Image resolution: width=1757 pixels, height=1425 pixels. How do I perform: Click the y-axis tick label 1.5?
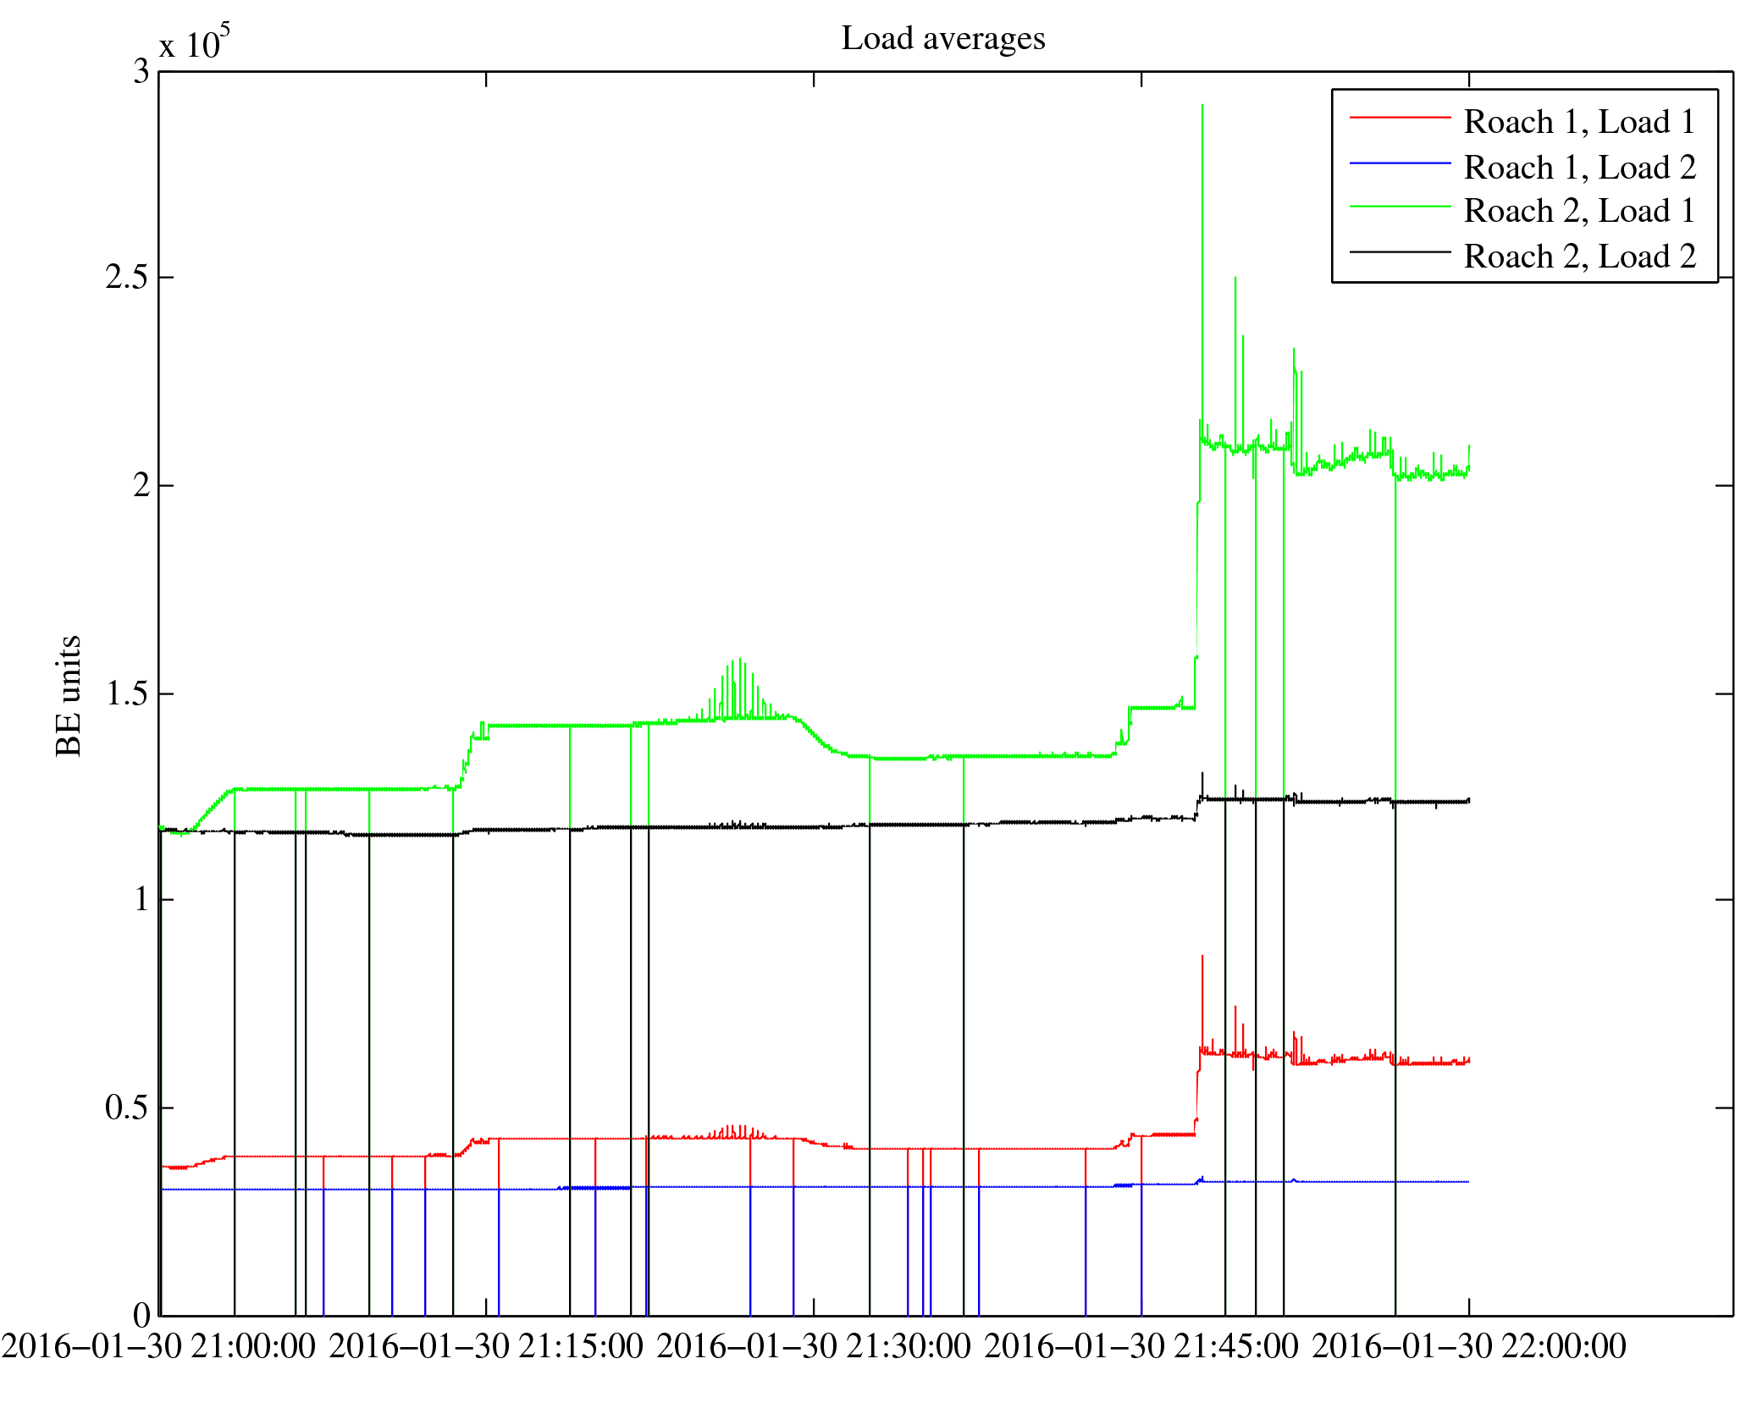tap(127, 693)
